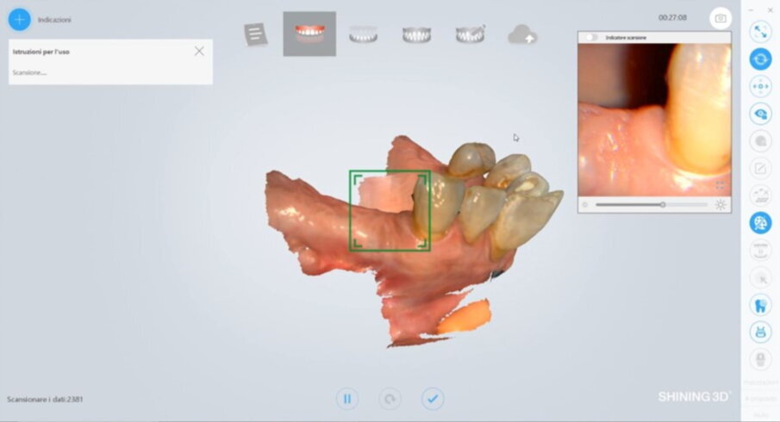
Task: Close the Istruzioni per l'uso panel
Action: click(x=199, y=51)
